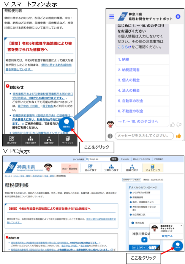Close the PC chatbot popup with small x

coord(181,225)
